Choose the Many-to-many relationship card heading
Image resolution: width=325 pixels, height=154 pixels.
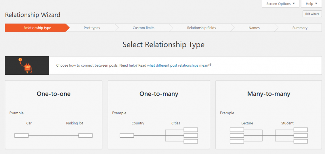pos(269,94)
